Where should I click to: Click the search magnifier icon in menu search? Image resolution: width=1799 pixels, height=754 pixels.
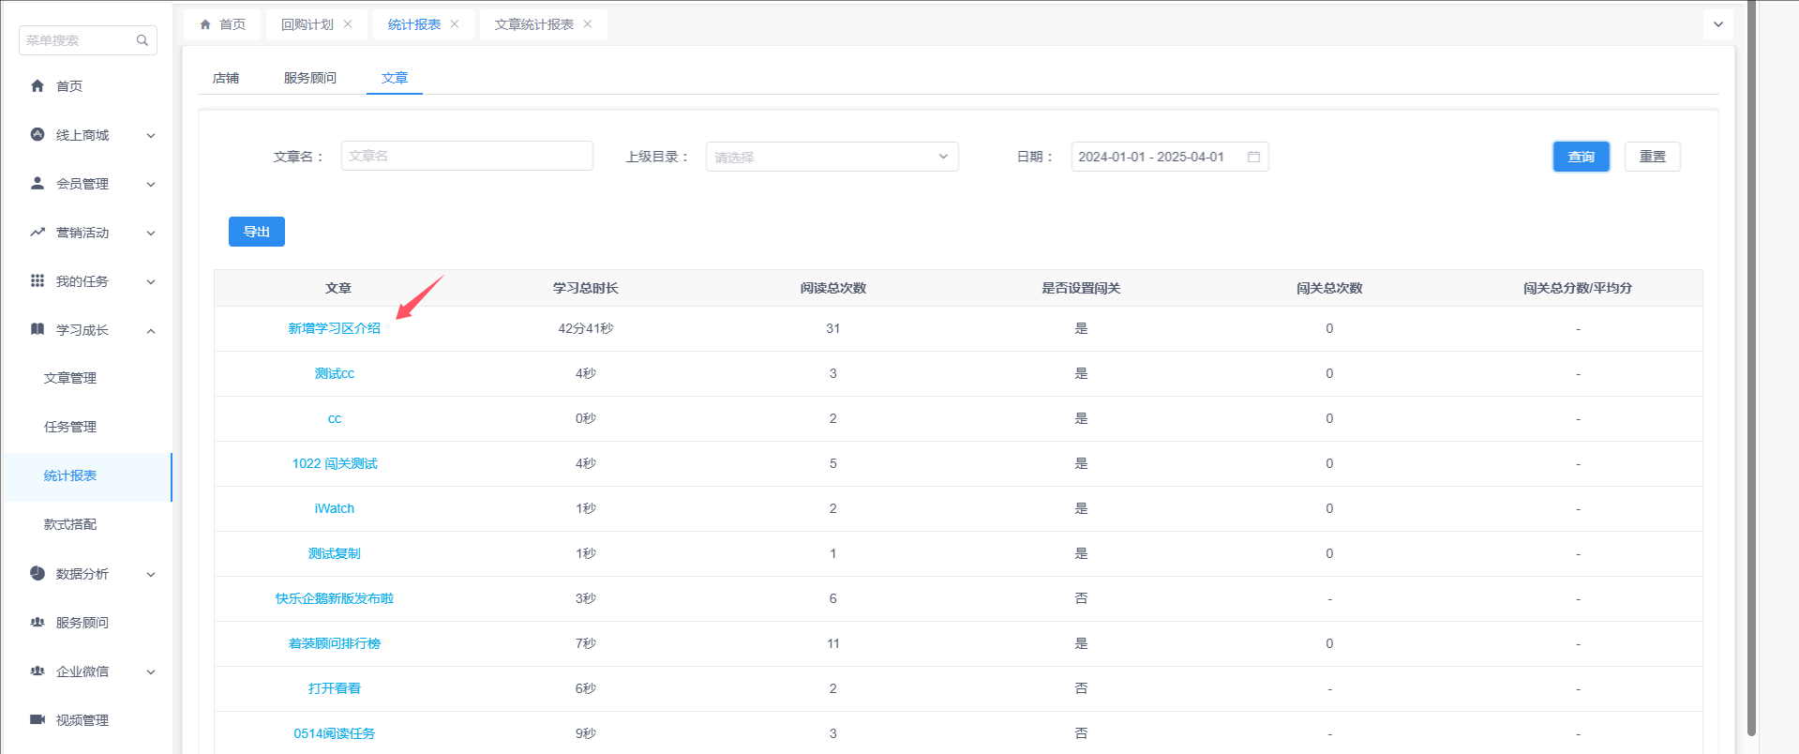(x=142, y=40)
